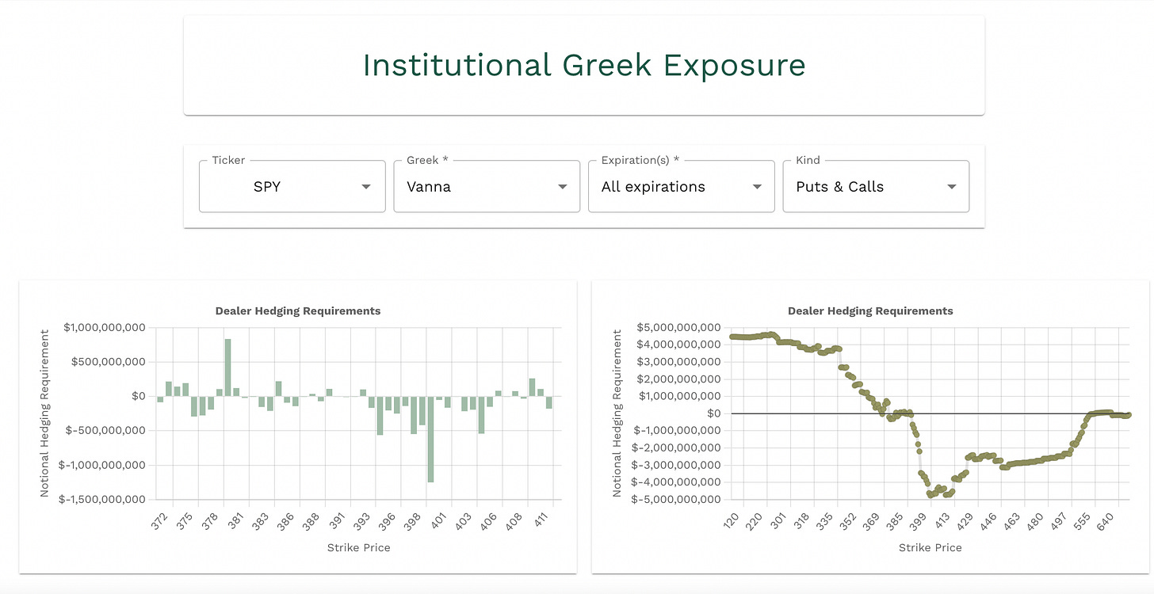Click the 120 strike label on the x-axis
The height and width of the screenshot is (594, 1154).
point(732,520)
